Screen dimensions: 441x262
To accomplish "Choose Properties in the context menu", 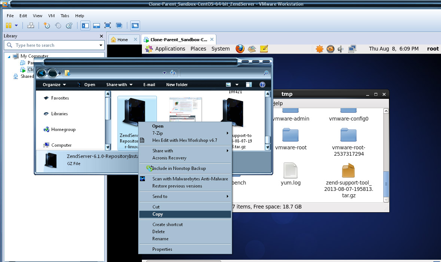I will (x=185, y=249).
